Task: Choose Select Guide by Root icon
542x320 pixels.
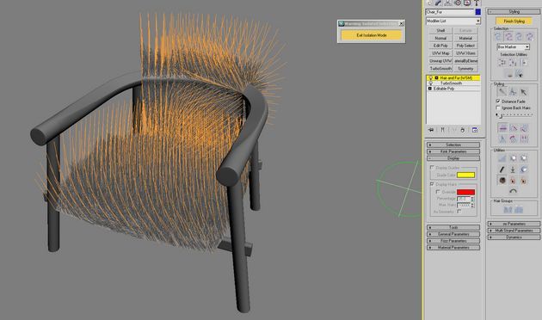Action: coord(530,37)
